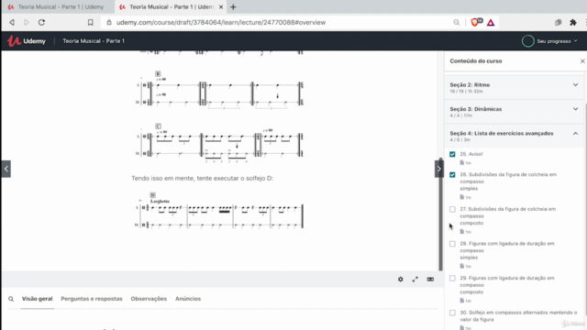
Task: Check lecture 30 compassos alternados checkbox
Action: (452, 313)
